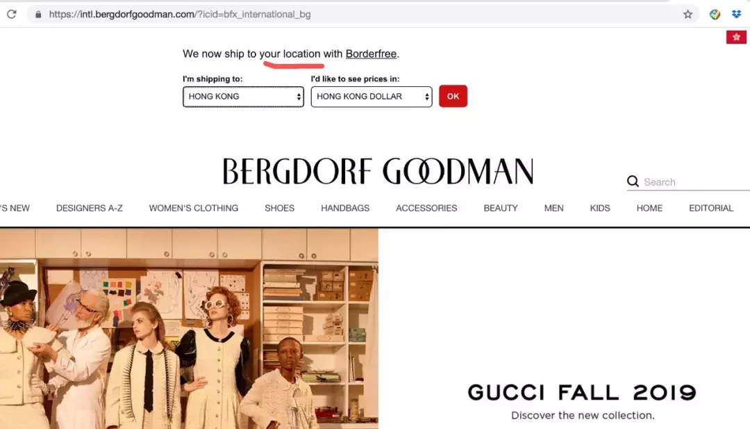Click the padlock site security icon
750x429 pixels.
[x=38, y=15]
